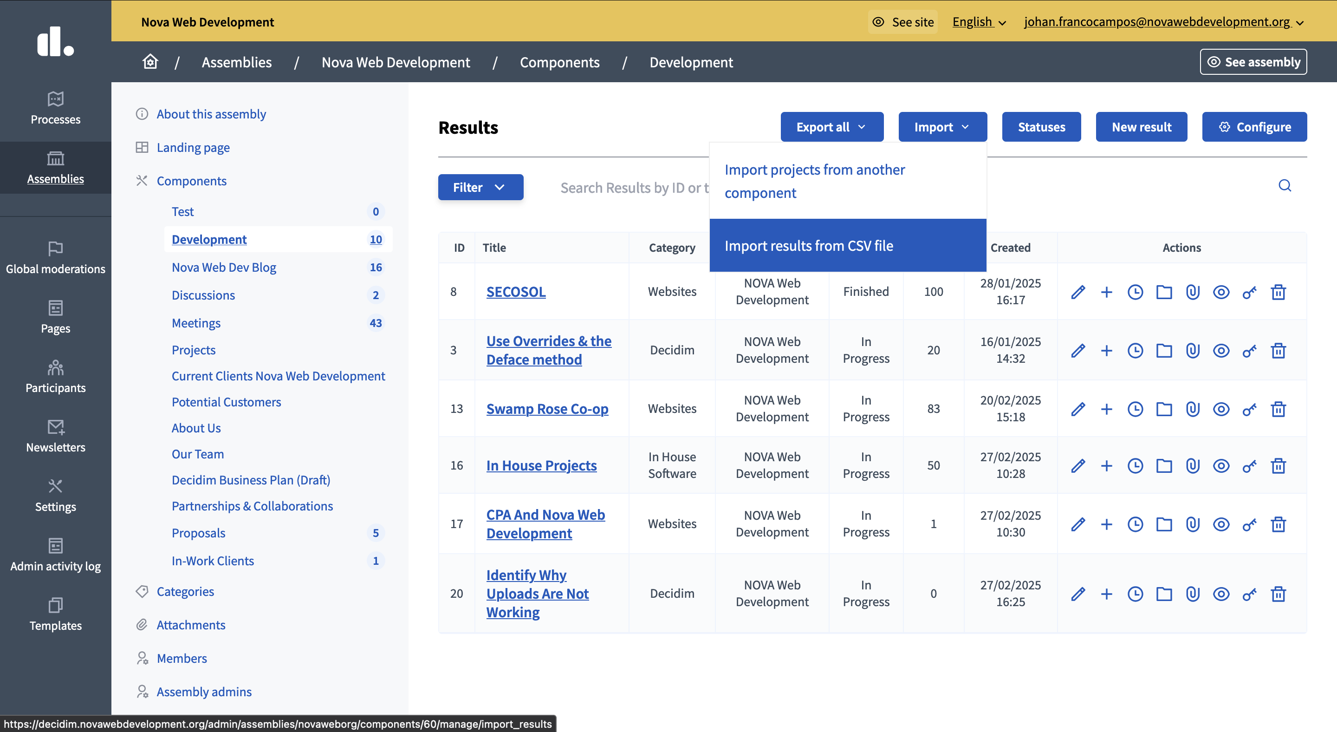Select Import results from CSV file
Image resolution: width=1337 pixels, height=732 pixels.
(809, 246)
